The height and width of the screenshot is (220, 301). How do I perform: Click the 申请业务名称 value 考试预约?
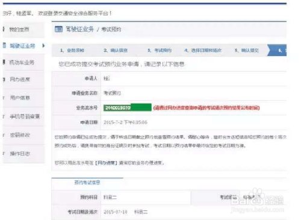112,93
